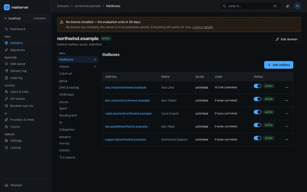307x192 pixels.
Task: Click the arrows icon beside Migrations
Action: [6, 50]
